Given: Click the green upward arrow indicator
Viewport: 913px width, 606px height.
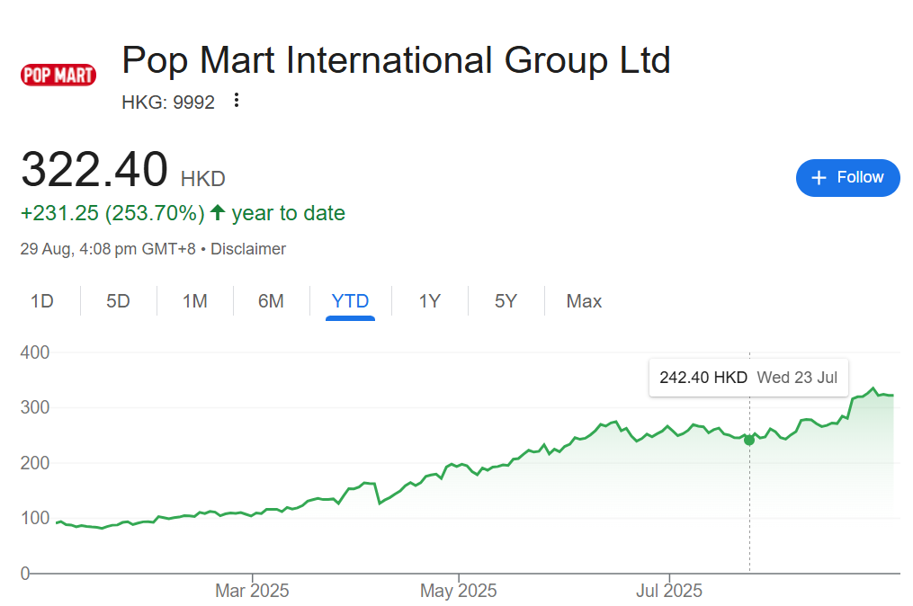Looking at the screenshot, I should pyautogui.click(x=218, y=213).
